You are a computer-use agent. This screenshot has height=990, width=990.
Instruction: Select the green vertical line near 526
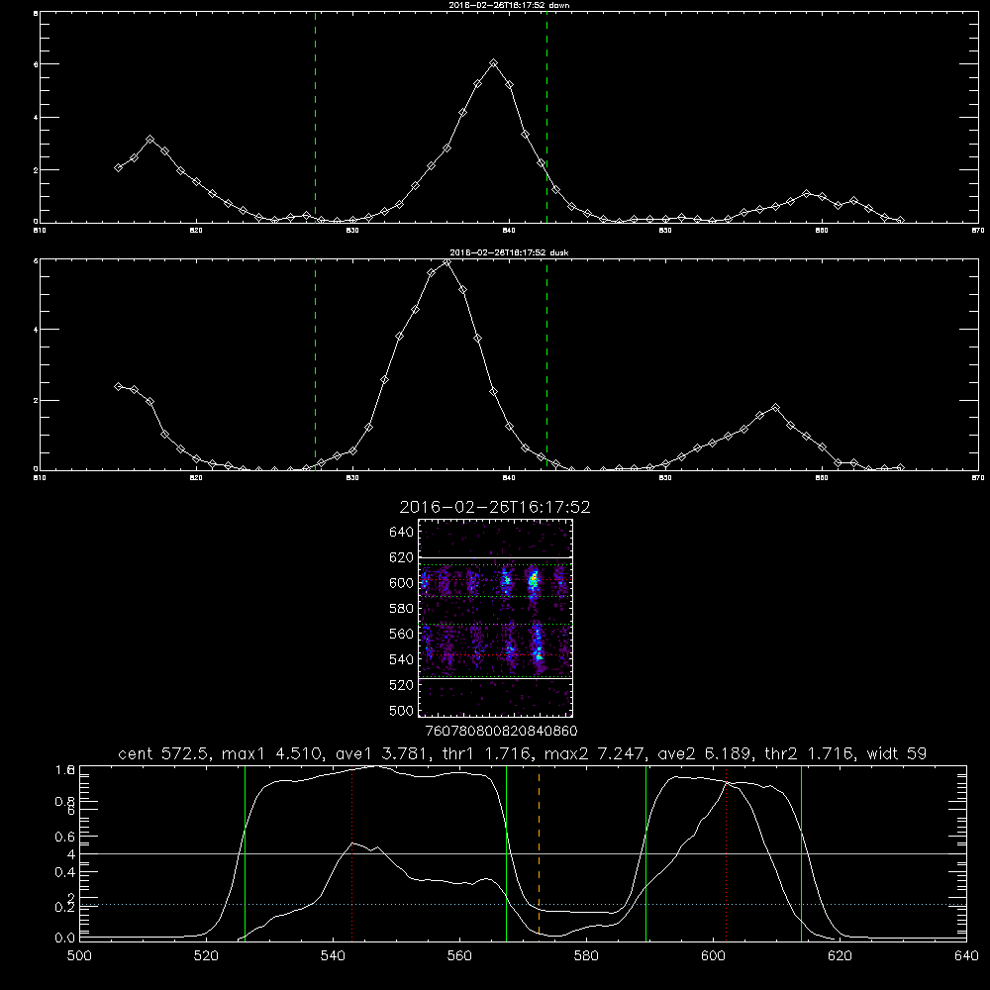pyautogui.click(x=245, y=852)
